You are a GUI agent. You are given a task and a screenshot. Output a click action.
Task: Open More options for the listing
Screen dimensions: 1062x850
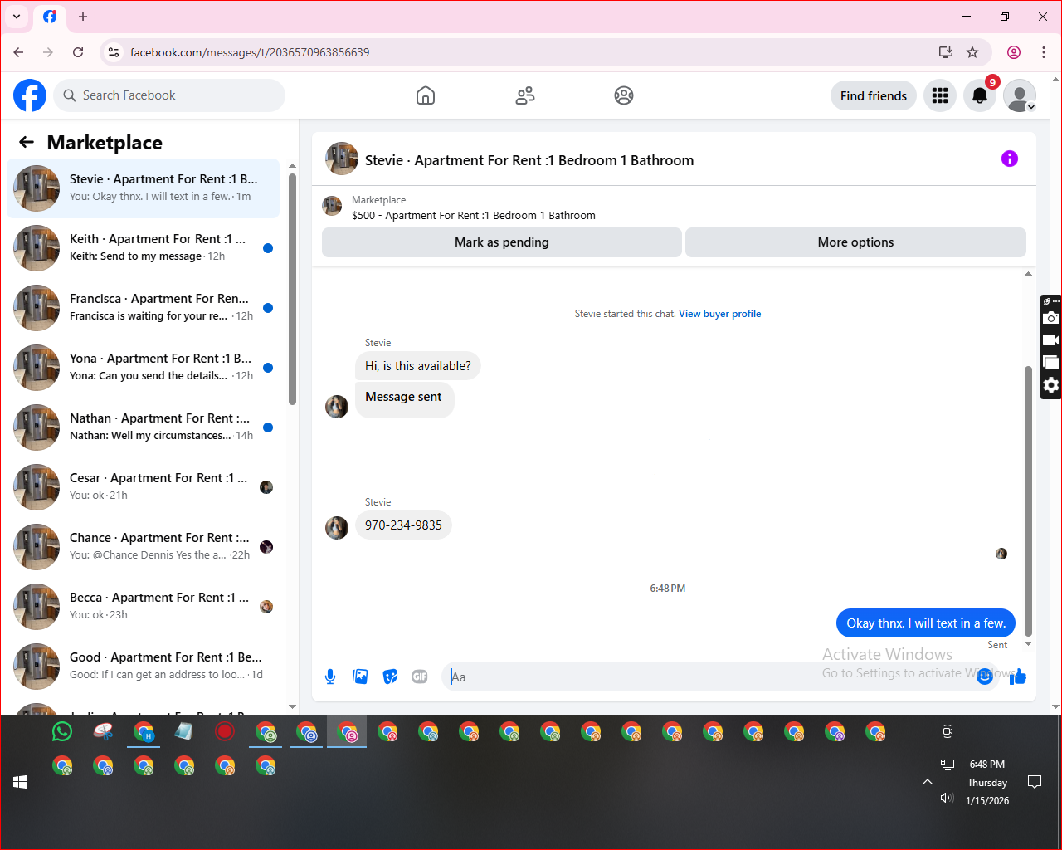tap(855, 242)
